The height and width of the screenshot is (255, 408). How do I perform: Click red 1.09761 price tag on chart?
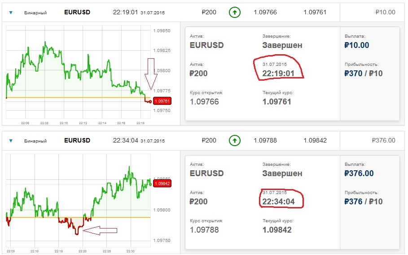[x=161, y=101]
